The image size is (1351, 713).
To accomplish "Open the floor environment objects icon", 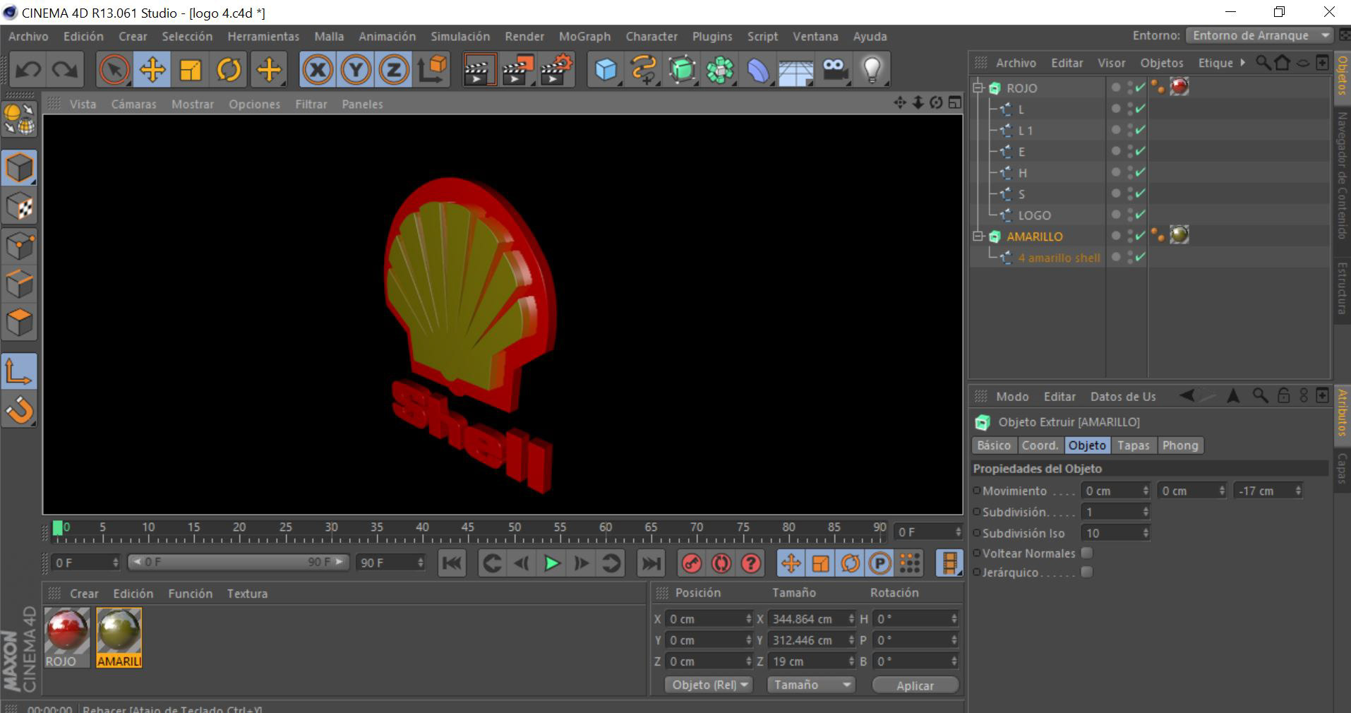I will click(x=796, y=70).
